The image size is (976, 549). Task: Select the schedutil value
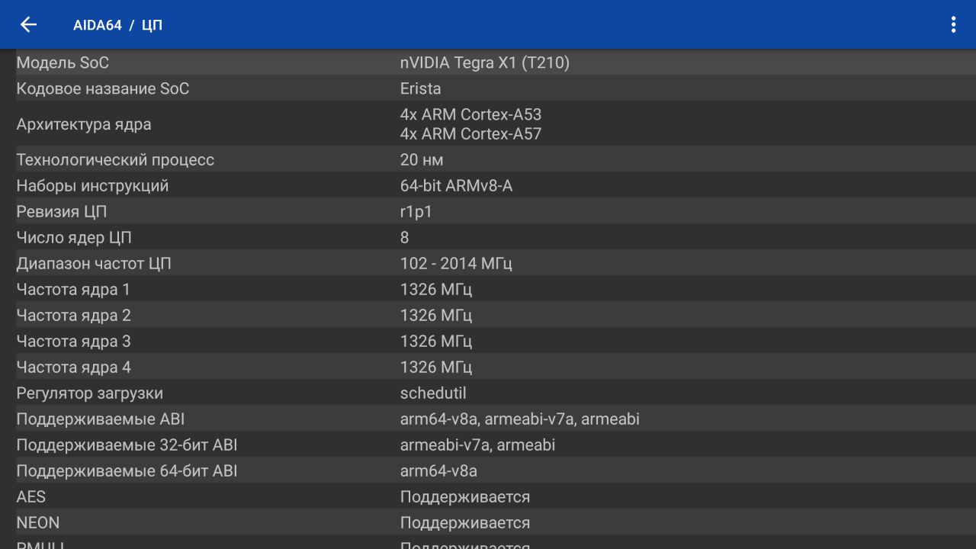(x=433, y=393)
